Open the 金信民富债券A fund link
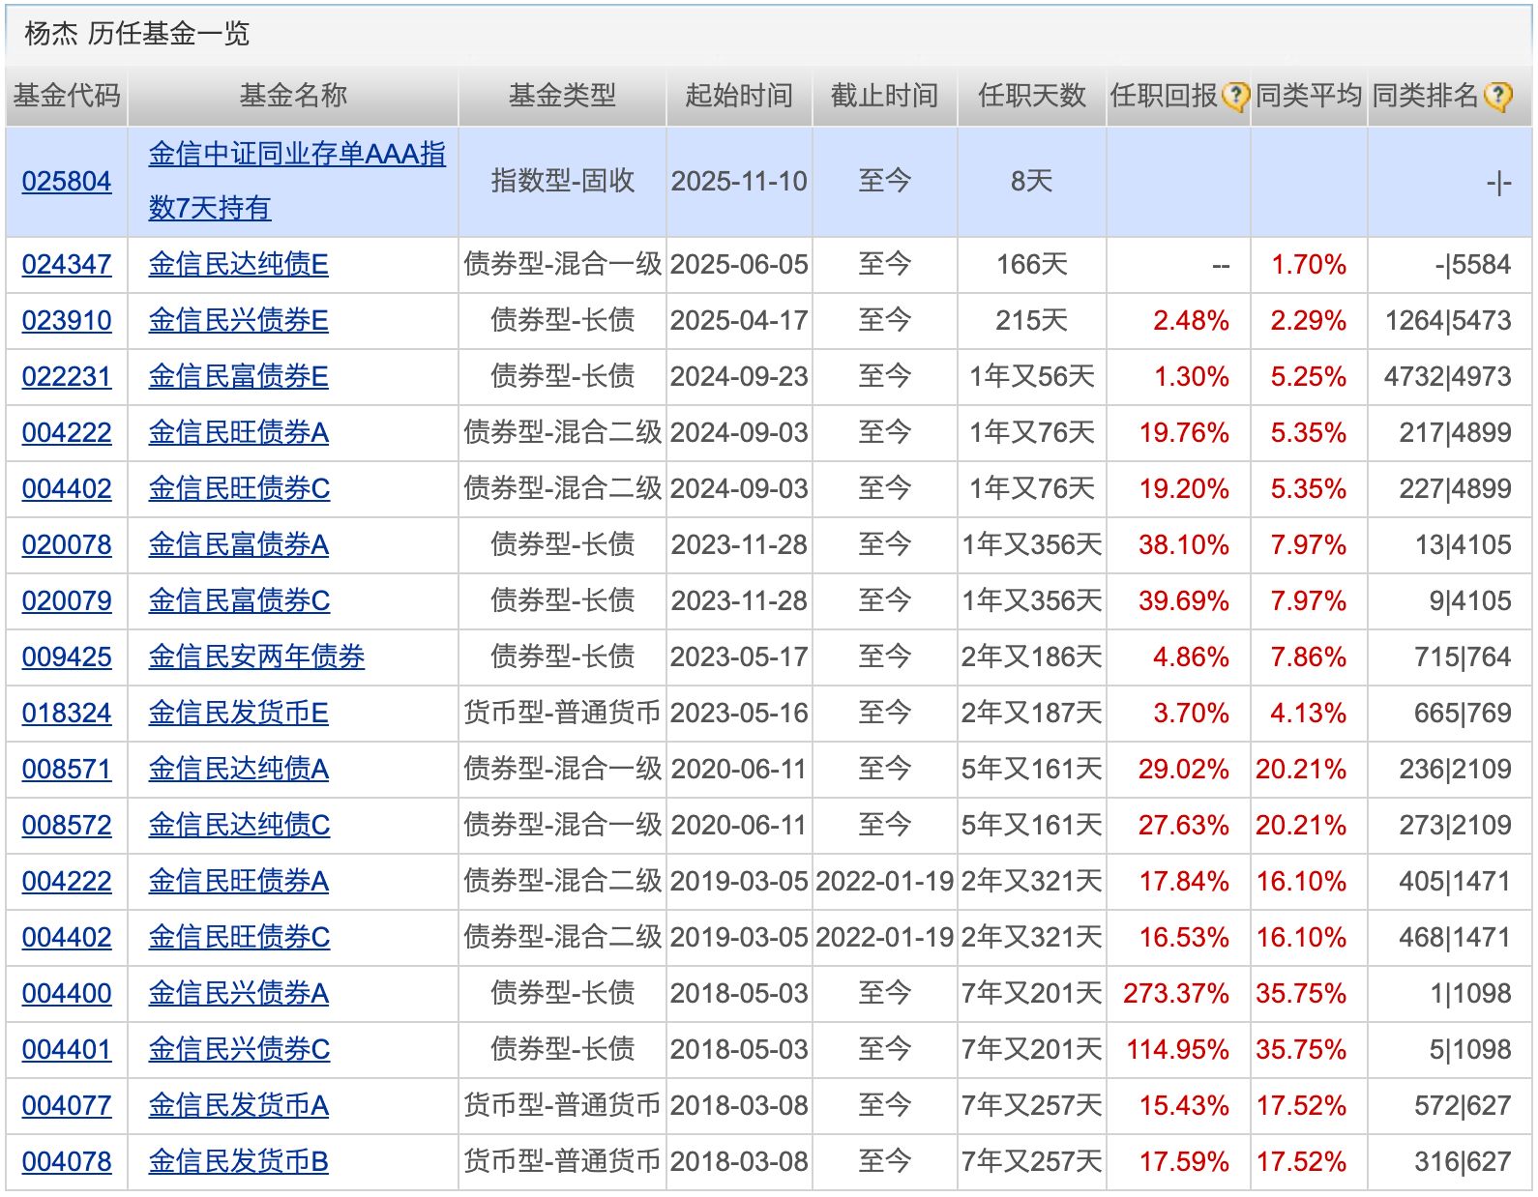Image resolution: width=1538 pixels, height=1197 pixels. click(239, 545)
